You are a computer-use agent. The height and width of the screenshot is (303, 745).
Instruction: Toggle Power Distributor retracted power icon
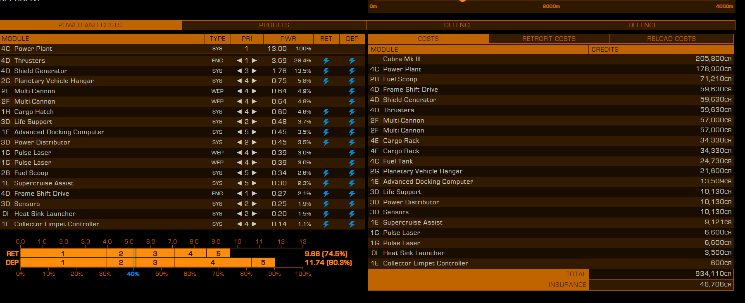326,142
